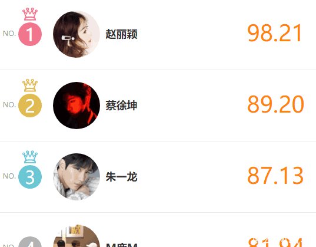Screen dimensions: 316x247
Task: Click the pink crown icon above rank 1
Action: point(30,14)
